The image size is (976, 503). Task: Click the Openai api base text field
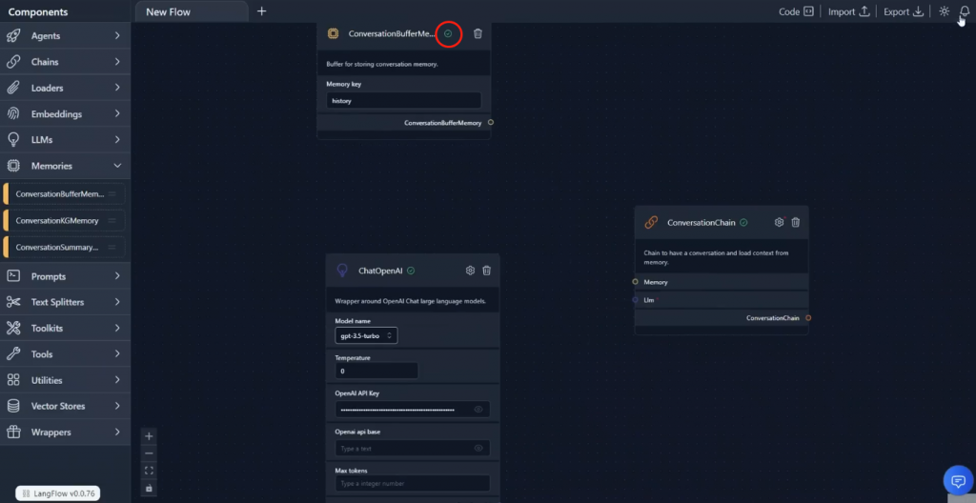click(412, 448)
